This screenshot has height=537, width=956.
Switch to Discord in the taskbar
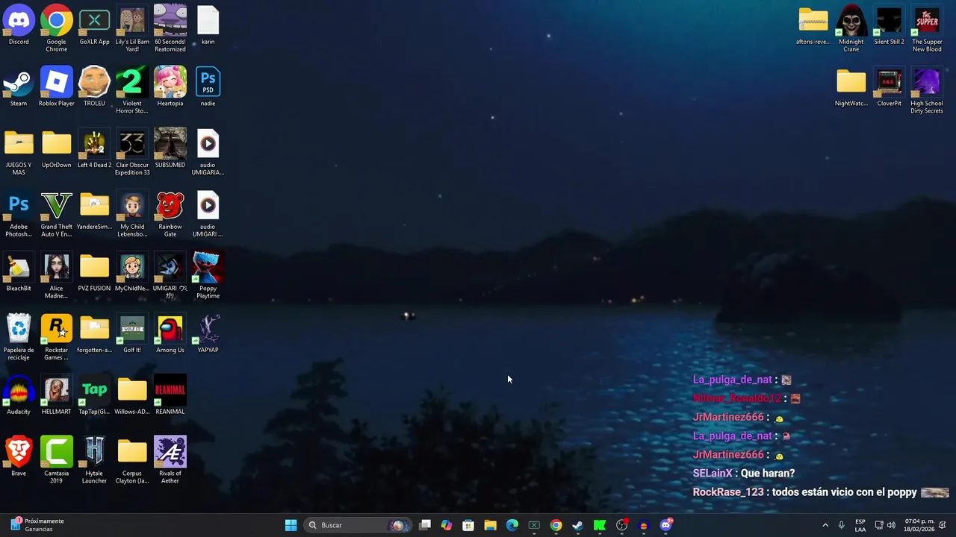pos(665,525)
